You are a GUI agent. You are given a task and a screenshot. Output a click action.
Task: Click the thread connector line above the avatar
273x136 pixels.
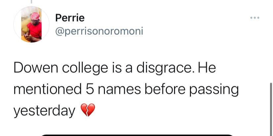pyautogui.click(x=31, y=2)
